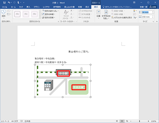The image size is (159, 123).
Task: Open the align objects dropdown icon
Action: tap(135, 11)
